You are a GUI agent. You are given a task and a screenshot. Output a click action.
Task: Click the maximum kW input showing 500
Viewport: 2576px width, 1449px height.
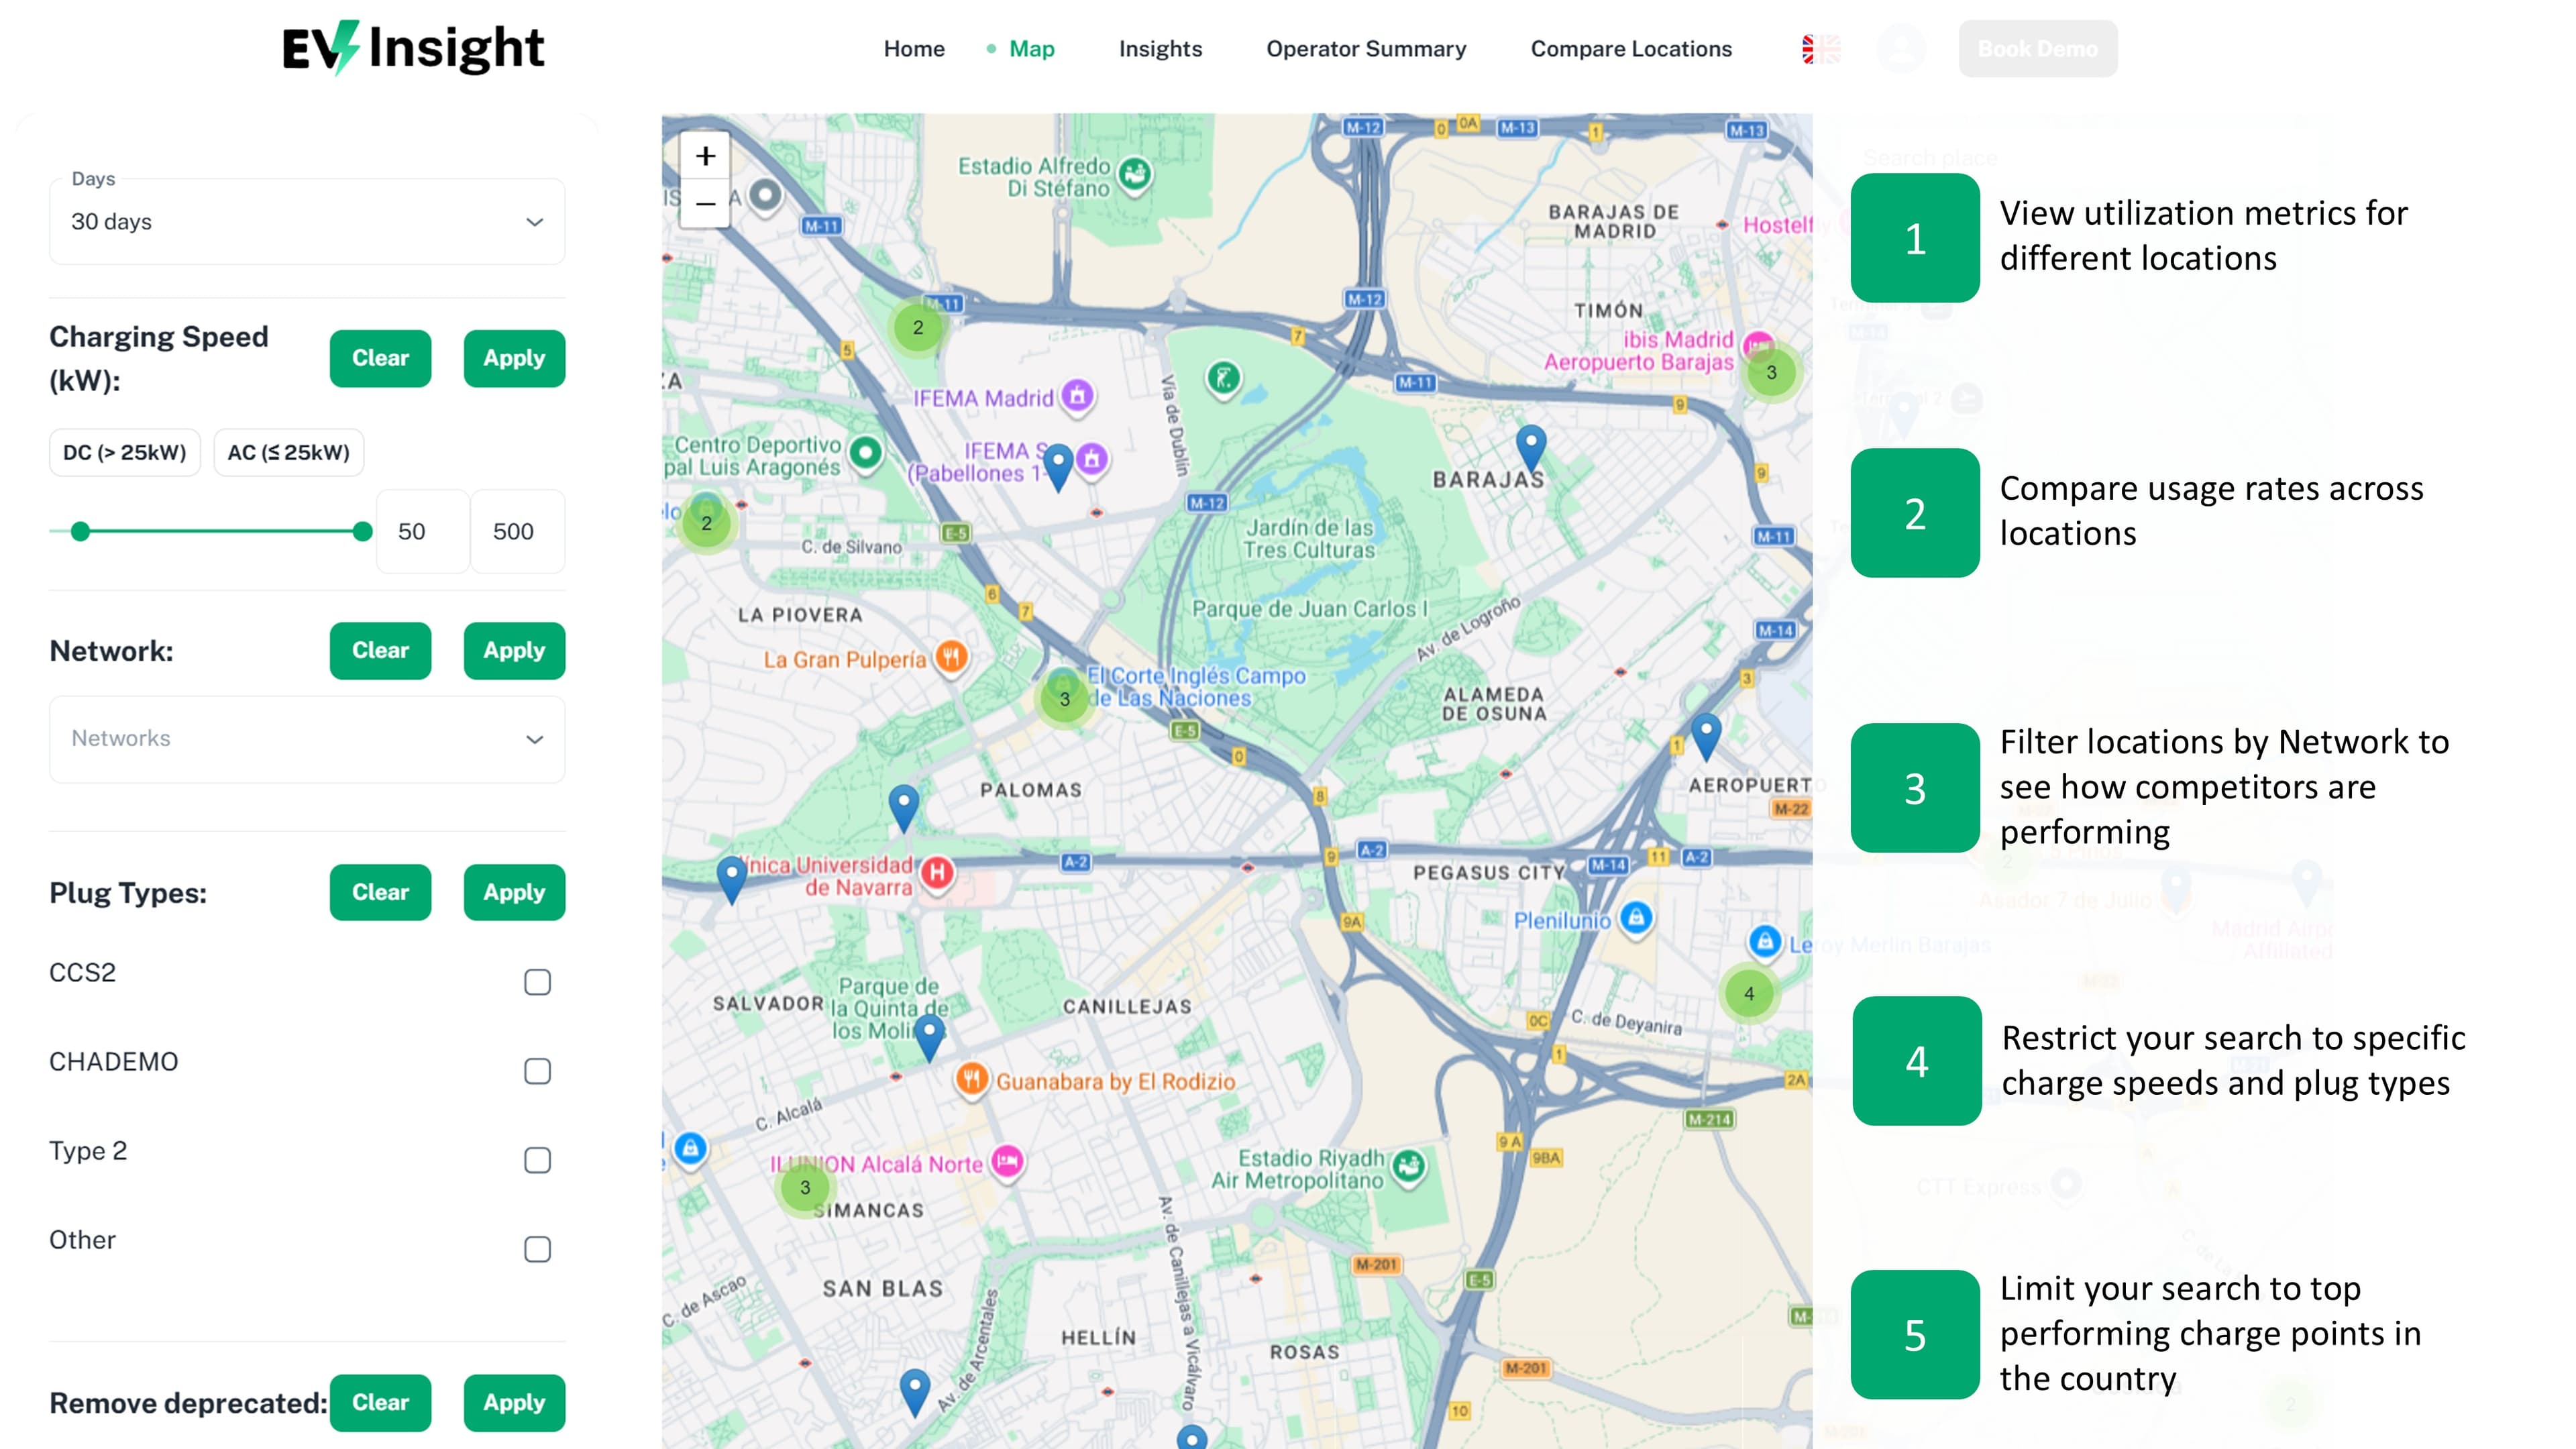[518, 532]
